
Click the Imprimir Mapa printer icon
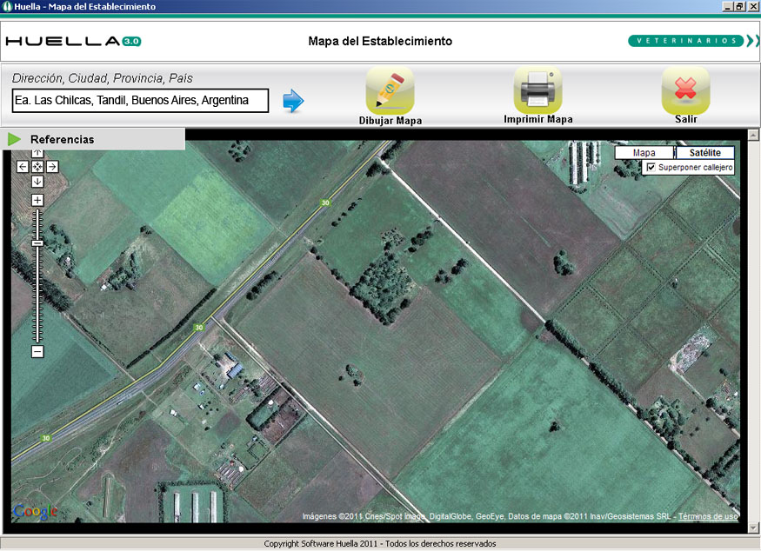[x=537, y=90]
